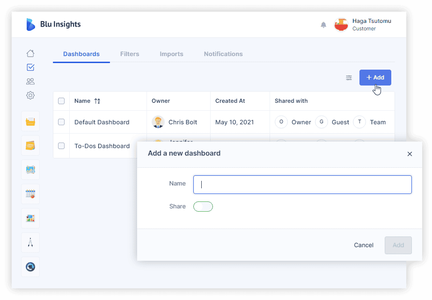The height and width of the screenshot is (300, 432).
Task: Click the May 10, 2021 date cell
Action: coord(234,122)
